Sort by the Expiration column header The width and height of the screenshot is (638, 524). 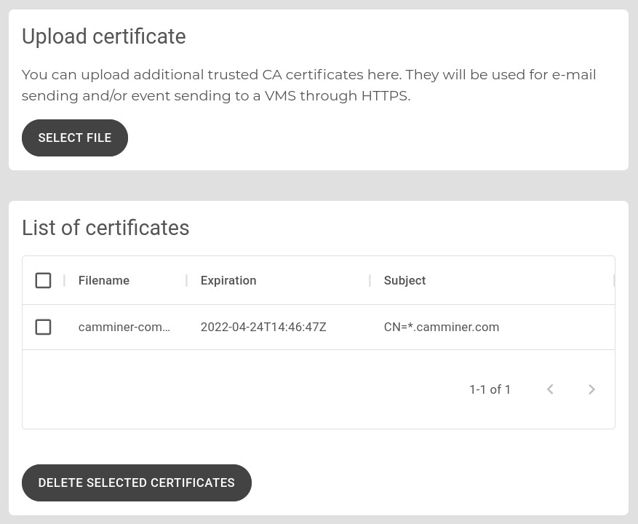coord(228,280)
